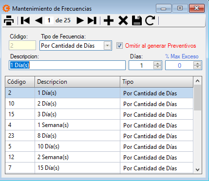
Task: Select the row '15 Día(s)'
Action: pyautogui.click(x=99, y=168)
